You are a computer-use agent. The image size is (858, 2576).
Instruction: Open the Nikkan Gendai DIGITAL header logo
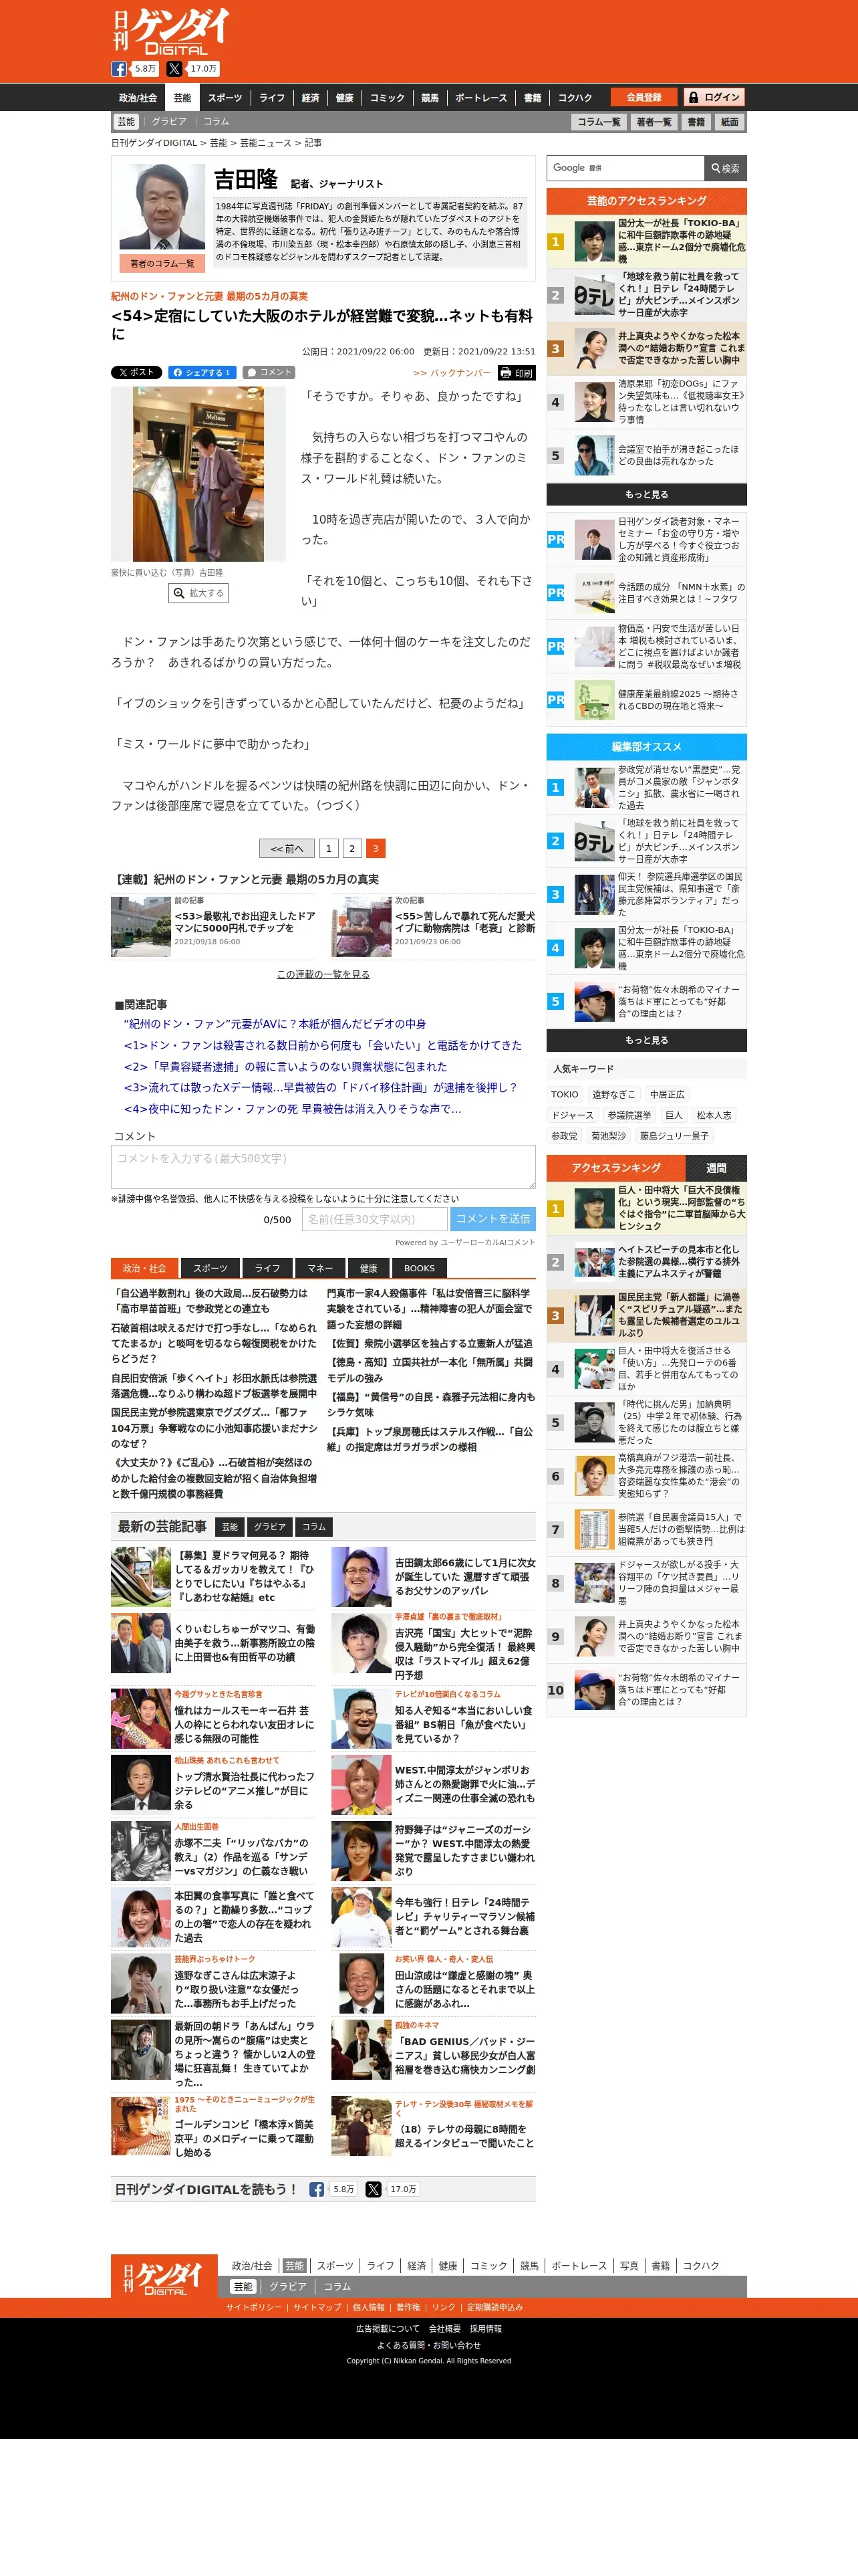coord(171,31)
